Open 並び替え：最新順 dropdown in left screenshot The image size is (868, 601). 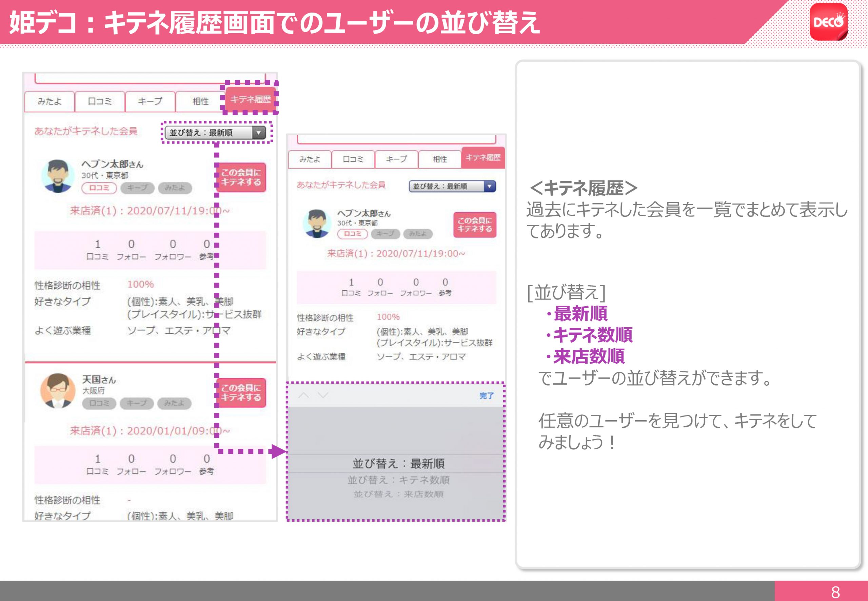click(215, 133)
